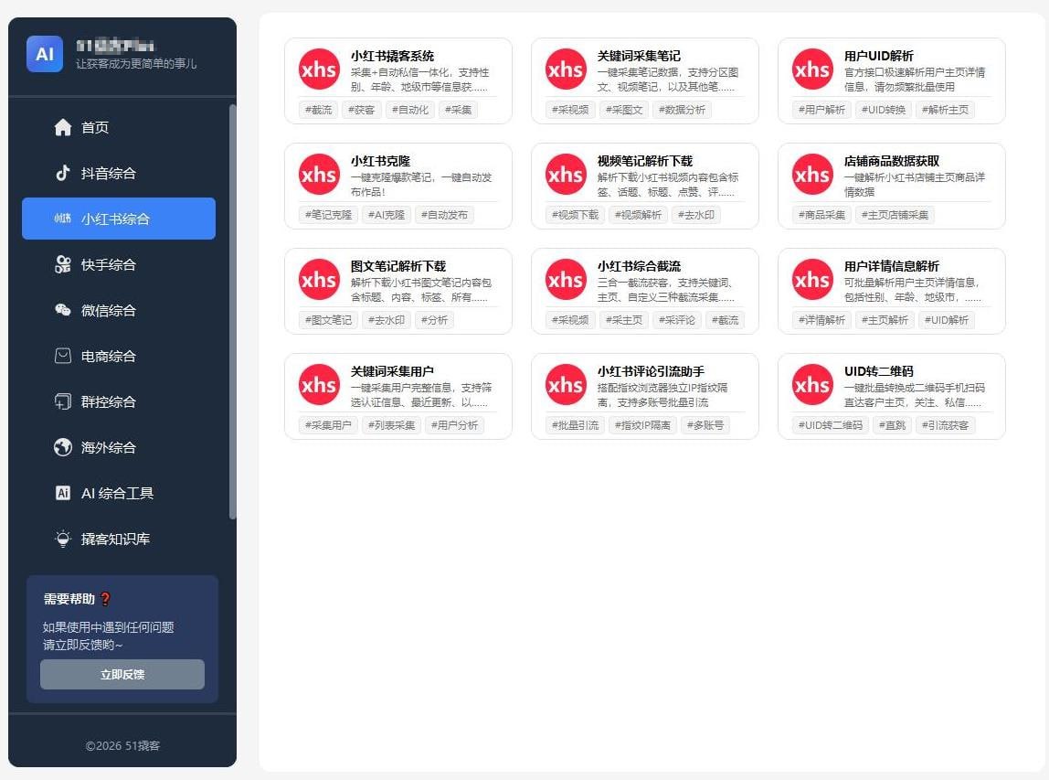This screenshot has width=1049, height=780.
Task: Open the 用户UID解析 title
Action: [878, 56]
